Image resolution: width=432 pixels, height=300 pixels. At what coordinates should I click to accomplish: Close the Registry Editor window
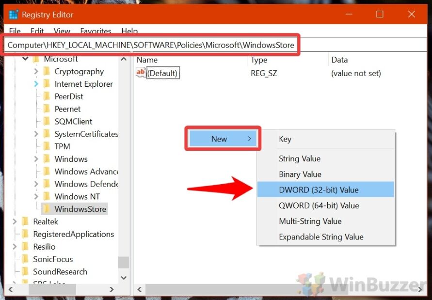(412, 15)
